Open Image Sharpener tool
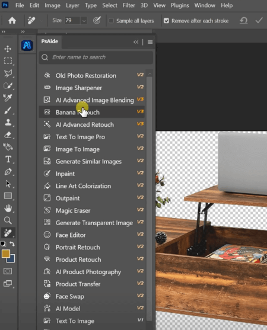Image resolution: width=267 pixels, height=330 pixels. pos(92,88)
